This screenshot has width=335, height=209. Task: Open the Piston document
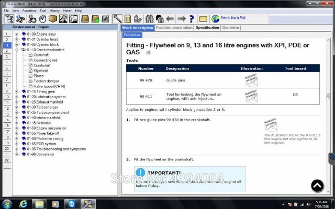[x=38, y=76]
